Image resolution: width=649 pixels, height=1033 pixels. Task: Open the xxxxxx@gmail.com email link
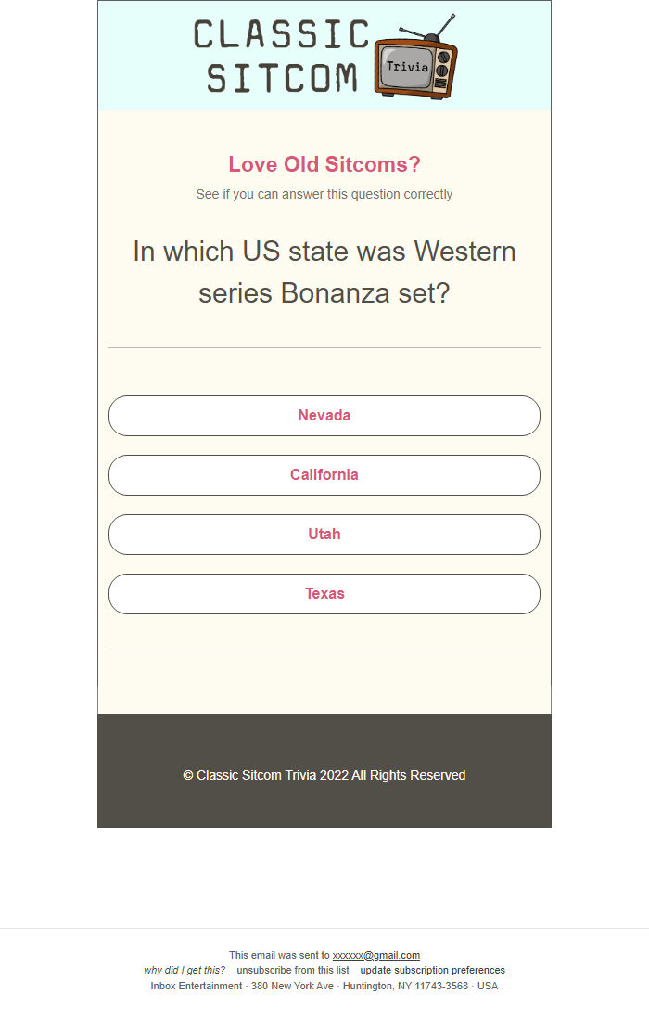coord(375,955)
